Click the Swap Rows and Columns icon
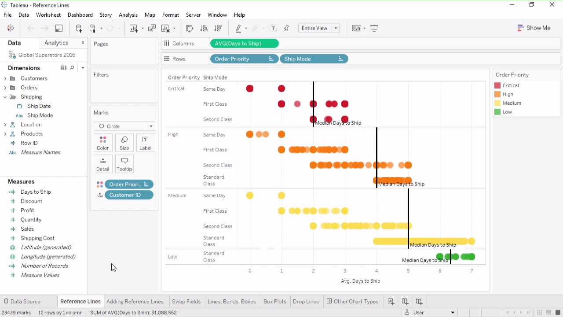Viewport: 563px width, 317px height. tap(190, 28)
